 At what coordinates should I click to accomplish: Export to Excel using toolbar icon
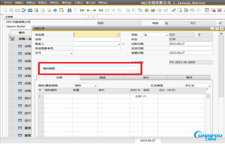pos(36,10)
